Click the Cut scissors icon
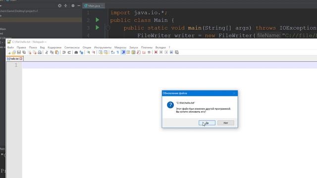This screenshot has height=178, width=317. [x=47, y=52]
